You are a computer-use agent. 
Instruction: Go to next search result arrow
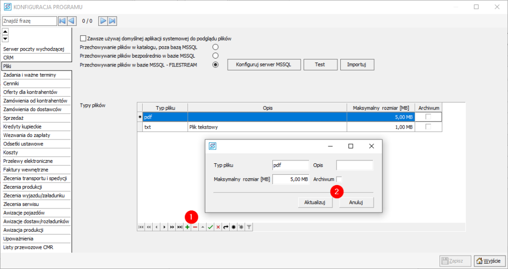pyautogui.click(x=103, y=21)
